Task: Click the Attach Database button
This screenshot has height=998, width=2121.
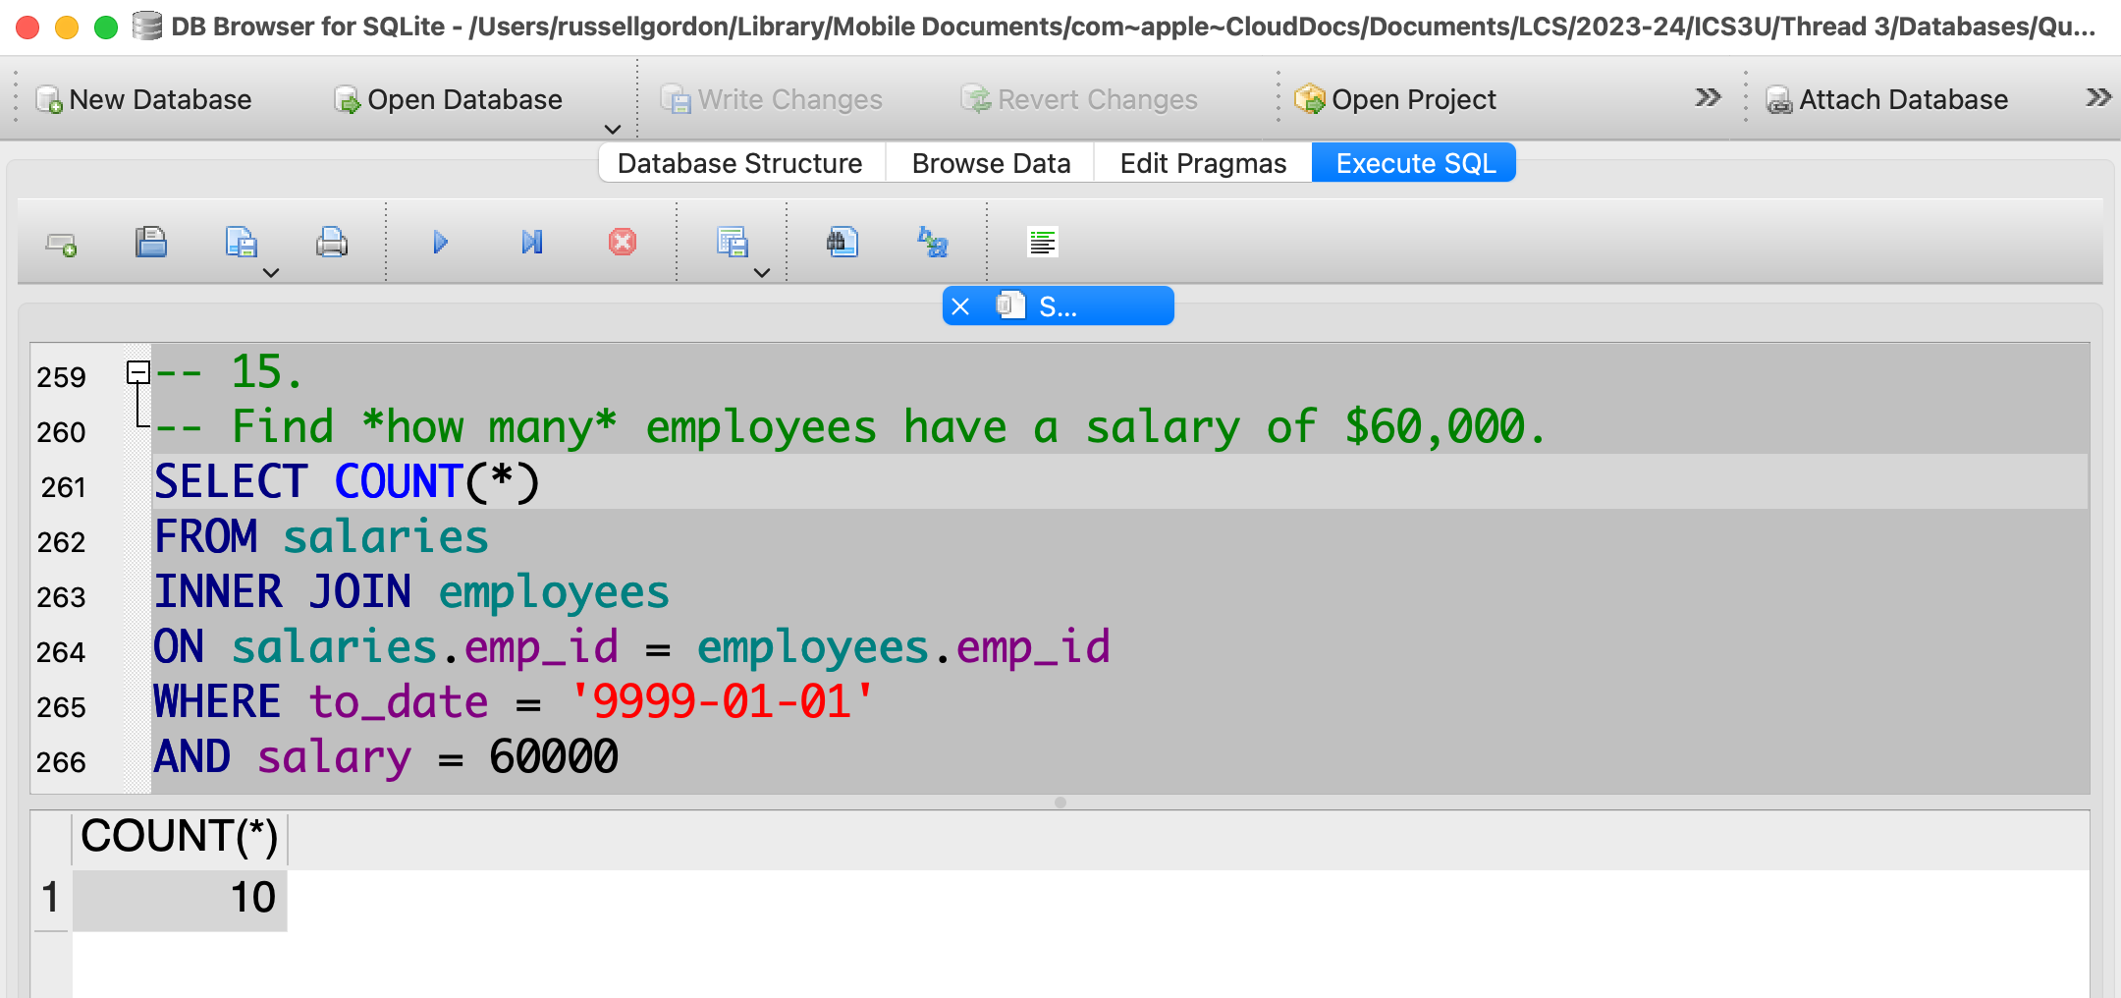Action: pos(1887,99)
